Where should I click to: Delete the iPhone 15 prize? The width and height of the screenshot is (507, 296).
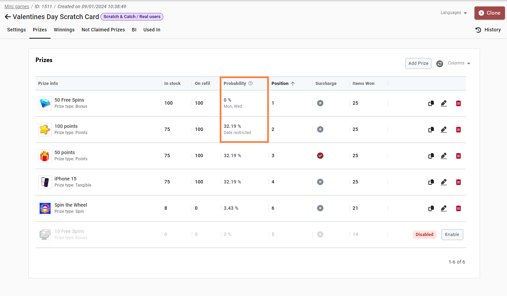pos(458,182)
